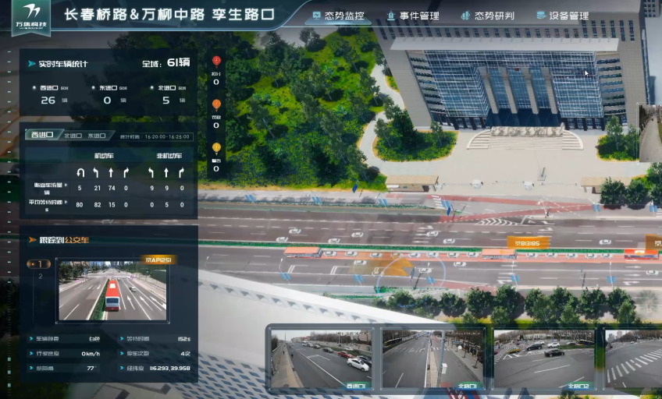The image size is (662, 399).
Task: Click the 行驶速度 row chevron
Action: (x=31, y=353)
